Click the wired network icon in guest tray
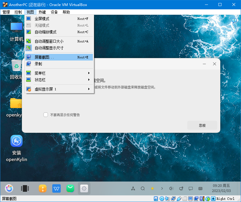The image size is (241, 202). click(x=181, y=188)
